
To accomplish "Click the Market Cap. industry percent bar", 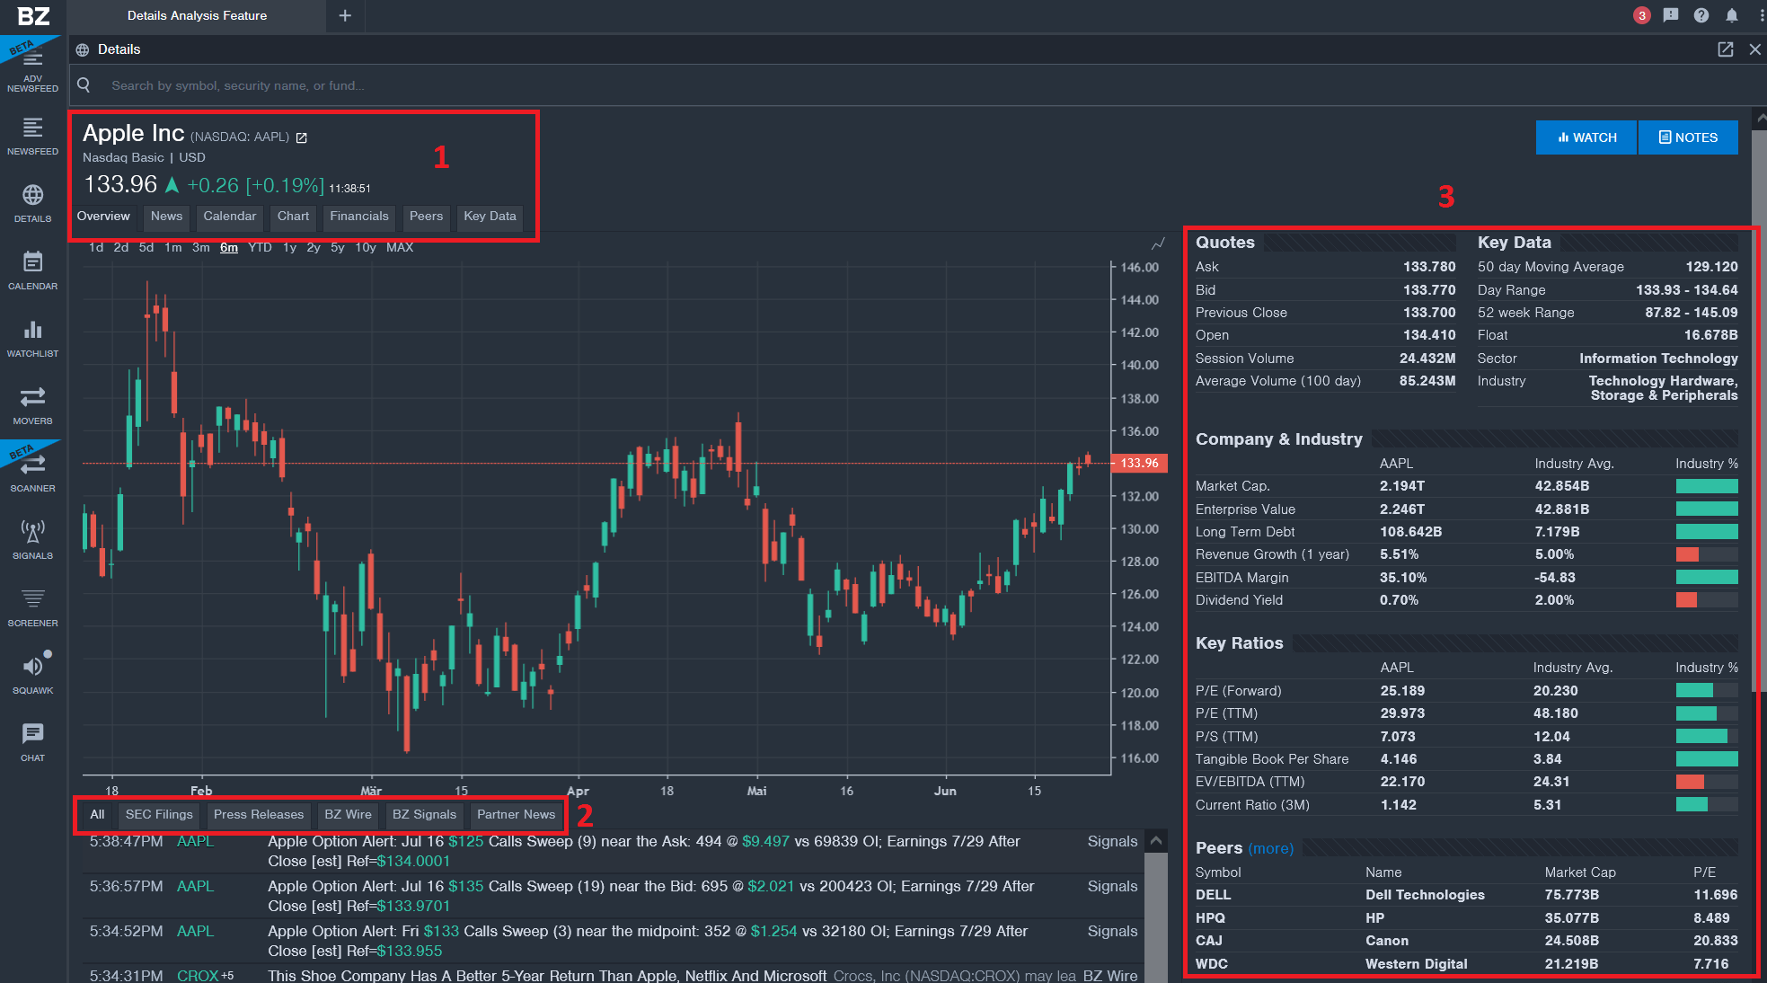I will coord(1707,486).
